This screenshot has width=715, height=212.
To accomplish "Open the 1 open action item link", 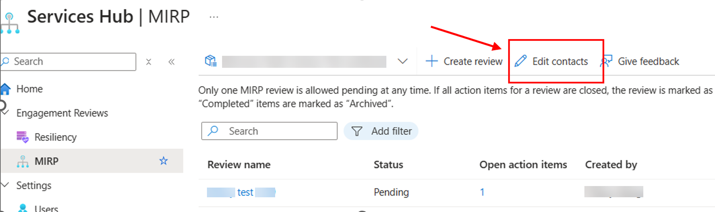I will coord(482,192).
